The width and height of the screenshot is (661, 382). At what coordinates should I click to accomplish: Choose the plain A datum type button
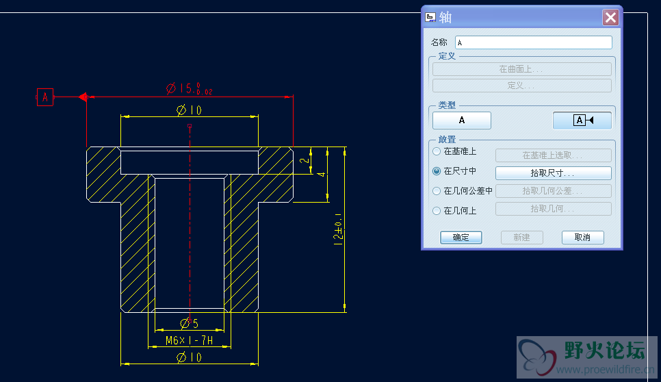pyautogui.click(x=462, y=120)
